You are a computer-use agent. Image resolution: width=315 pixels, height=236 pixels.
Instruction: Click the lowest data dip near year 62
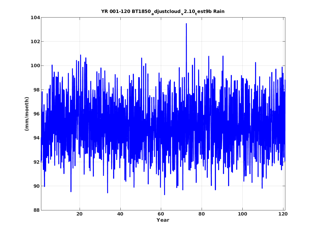[165, 194]
